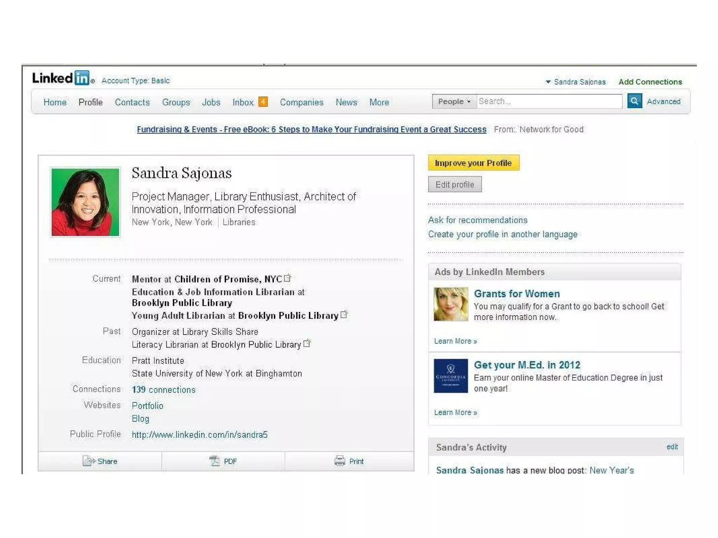Click Sandra's profile photo thumbnail
This screenshot has height=538, width=718.
[x=85, y=202]
